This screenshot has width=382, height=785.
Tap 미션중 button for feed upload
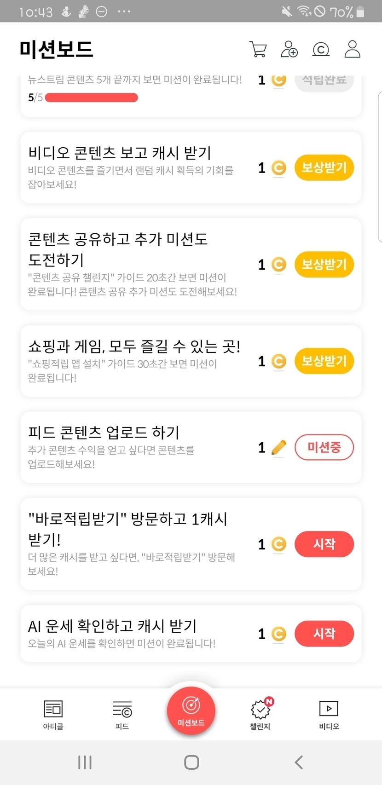pos(324,447)
